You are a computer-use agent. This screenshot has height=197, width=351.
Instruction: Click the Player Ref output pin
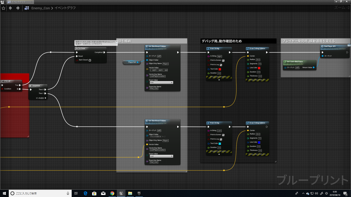tap(138, 62)
